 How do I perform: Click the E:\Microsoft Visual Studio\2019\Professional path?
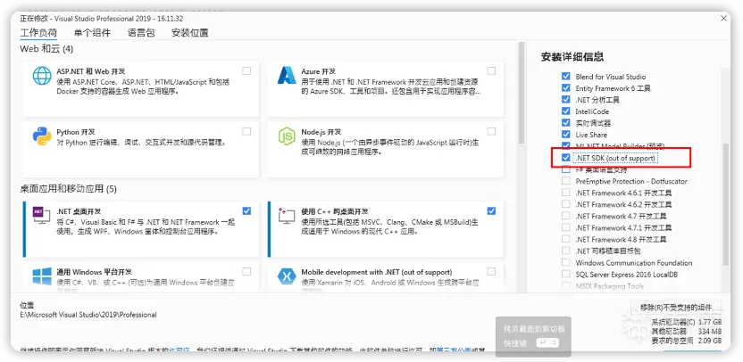88,315
